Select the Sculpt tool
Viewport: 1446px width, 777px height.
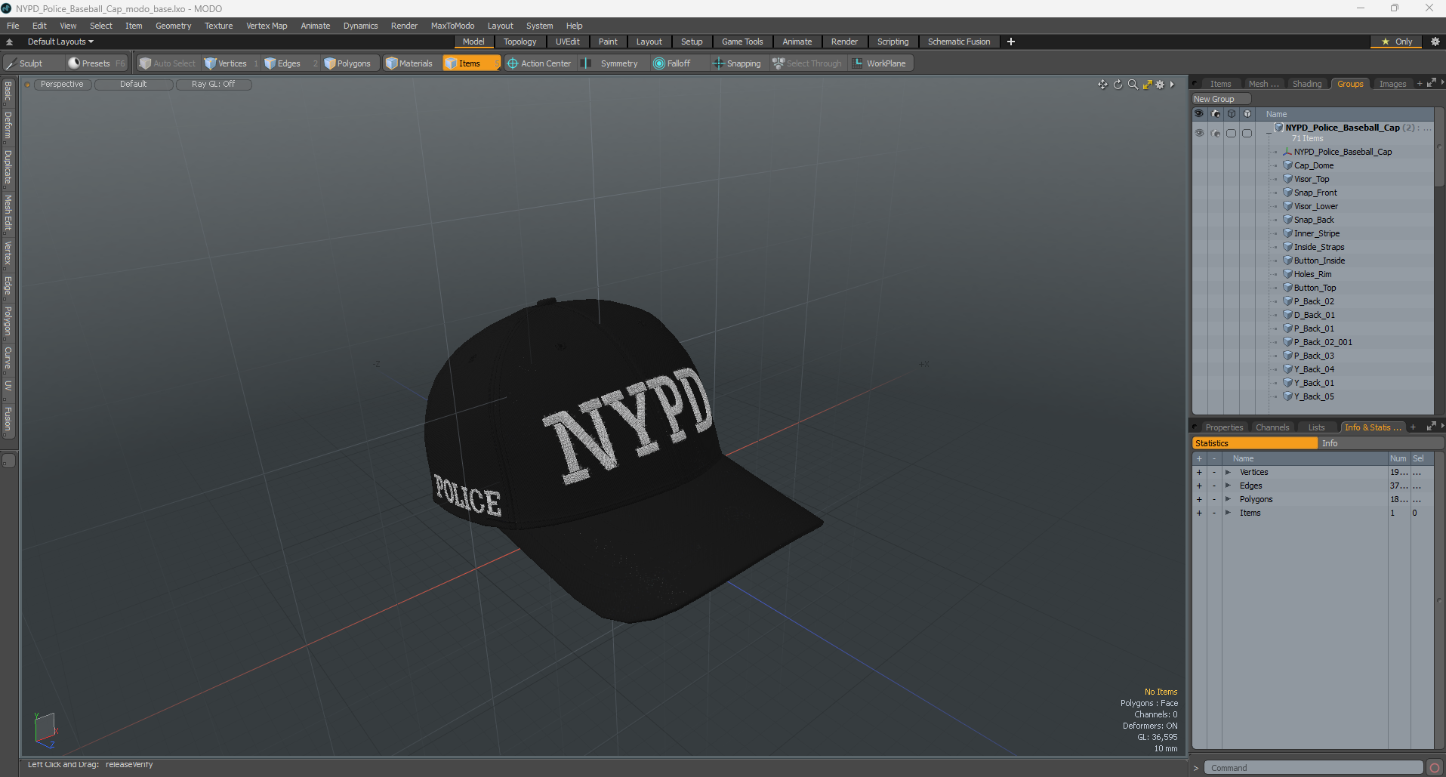pos(24,63)
